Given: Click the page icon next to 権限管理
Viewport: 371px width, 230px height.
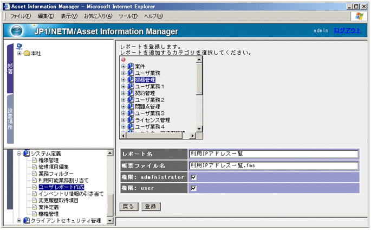Looking at the screenshot, I should pyautogui.click(x=34, y=160).
